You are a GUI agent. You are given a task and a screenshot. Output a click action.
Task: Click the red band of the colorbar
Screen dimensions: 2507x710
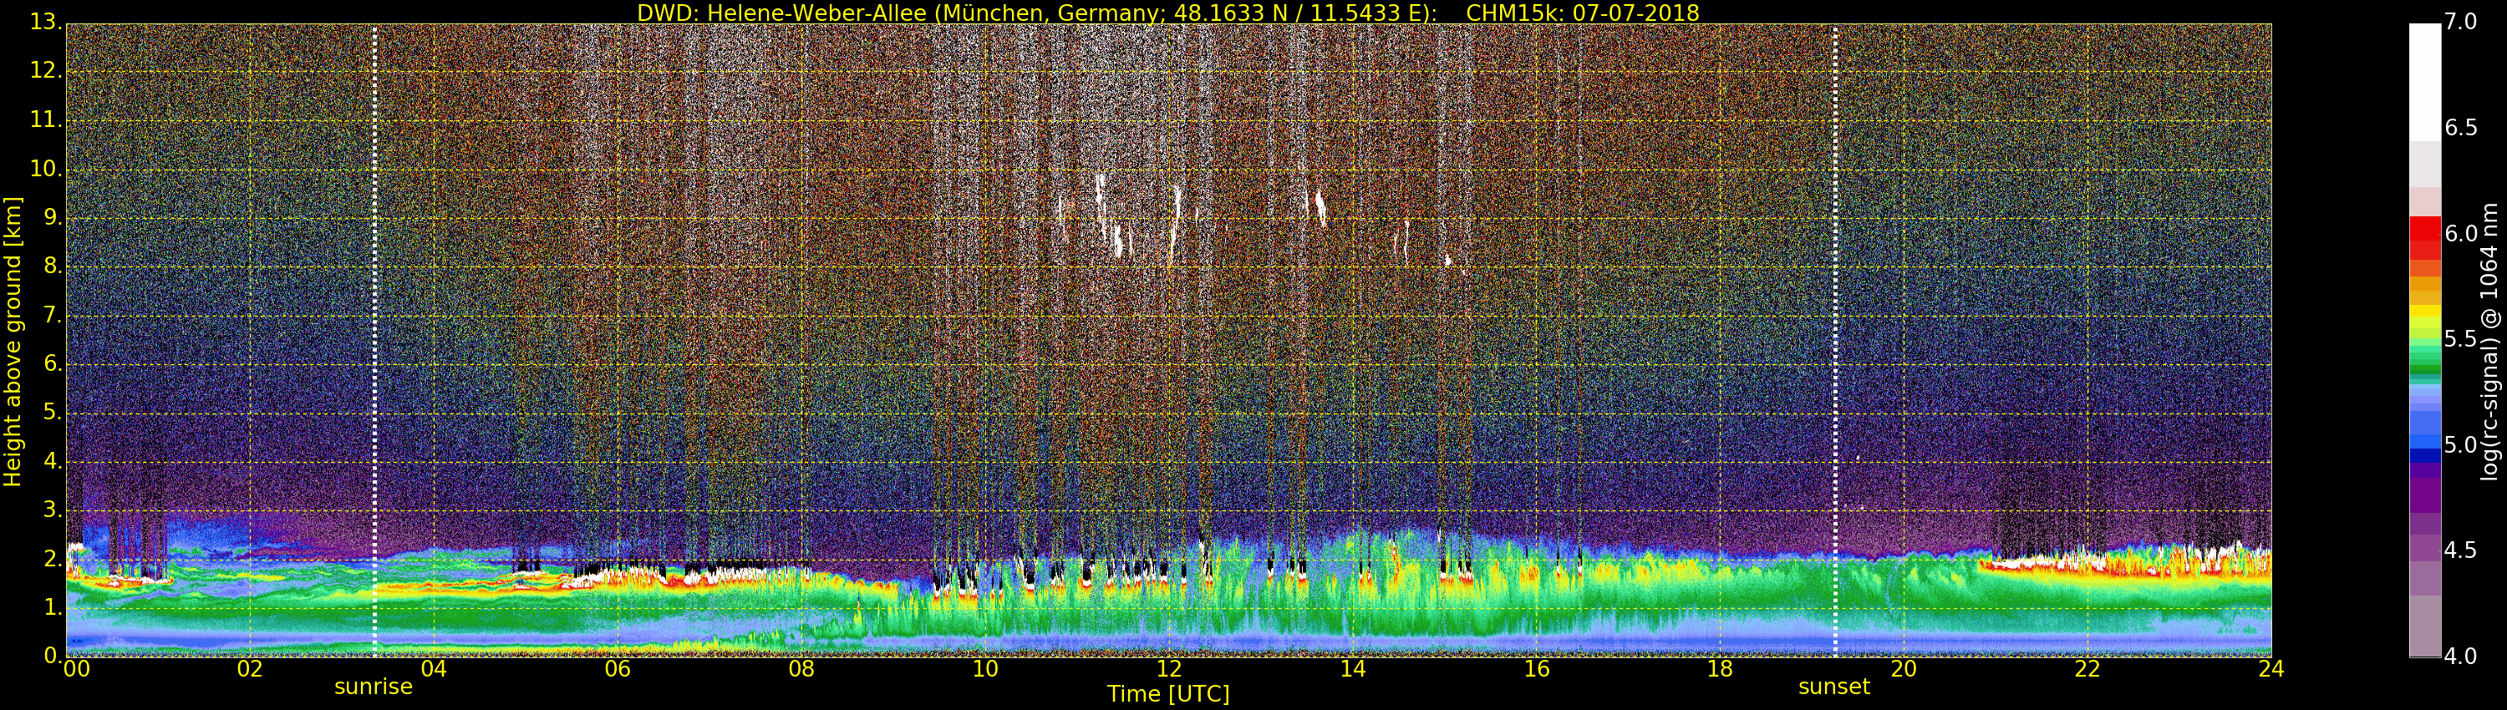click(2424, 233)
